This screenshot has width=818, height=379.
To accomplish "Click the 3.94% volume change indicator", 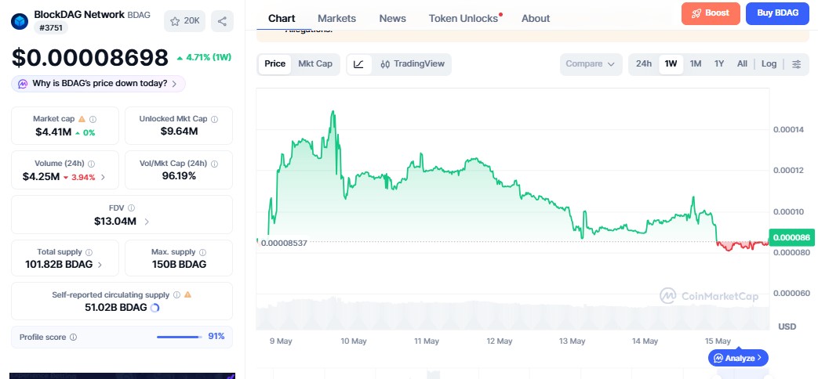I will click(x=78, y=178).
